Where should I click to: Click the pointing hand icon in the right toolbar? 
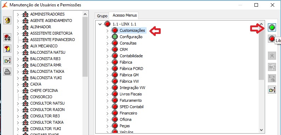point(272,89)
